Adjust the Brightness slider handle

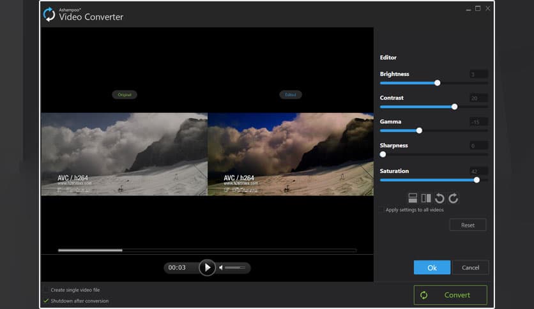[x=438, y=83]
